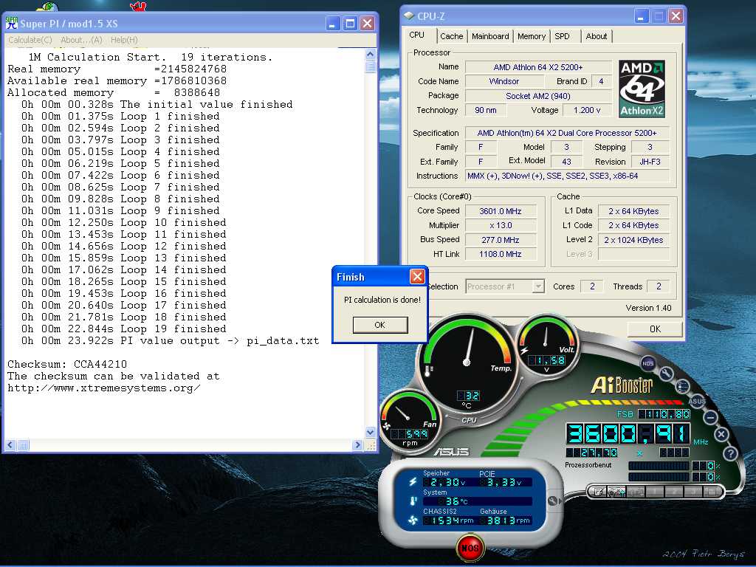
Task: Go to the About tab in CPU-Z
Action: point(597,36)
